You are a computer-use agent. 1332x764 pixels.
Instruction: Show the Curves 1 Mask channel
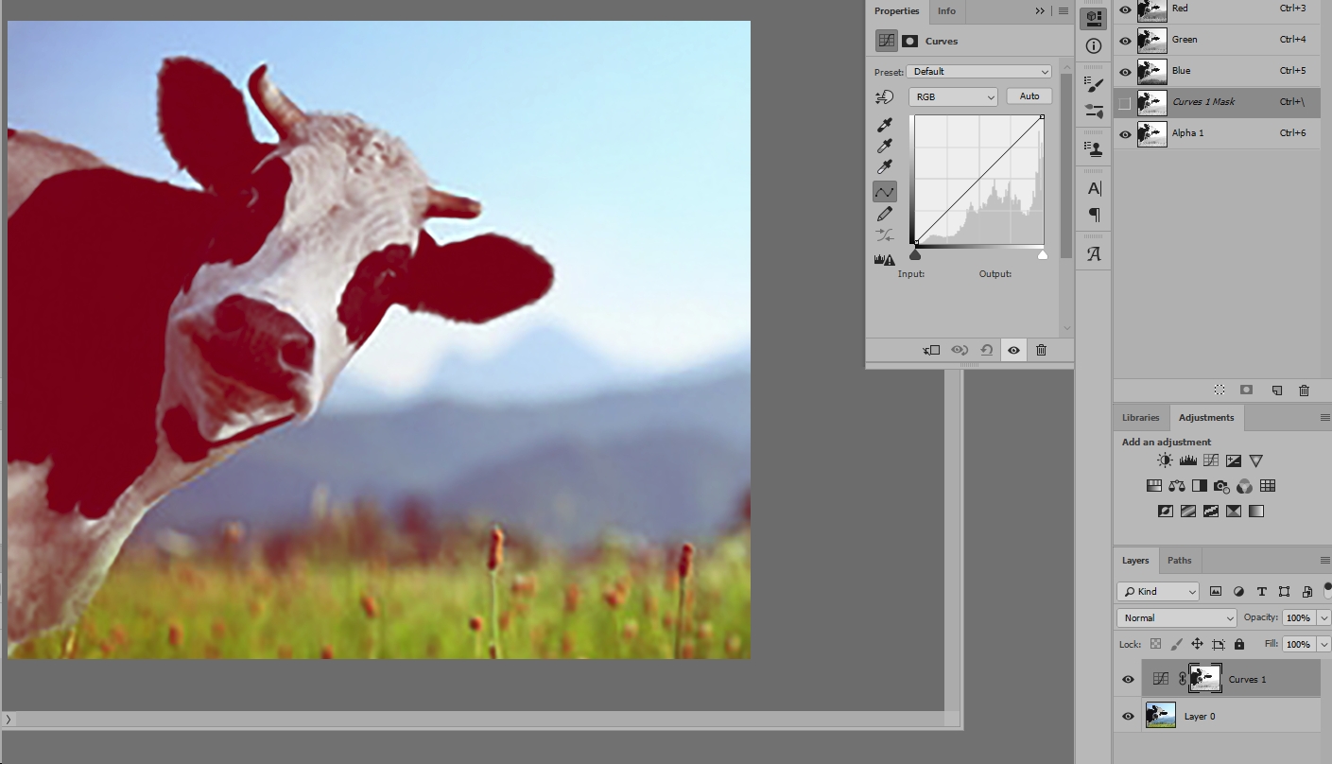pyautogui.click(x=1125, y=102)
